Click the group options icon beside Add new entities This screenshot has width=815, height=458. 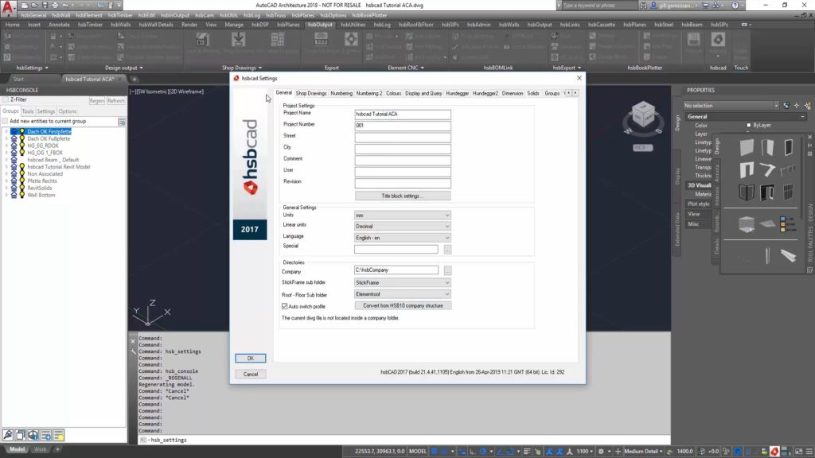pos(122,122)
